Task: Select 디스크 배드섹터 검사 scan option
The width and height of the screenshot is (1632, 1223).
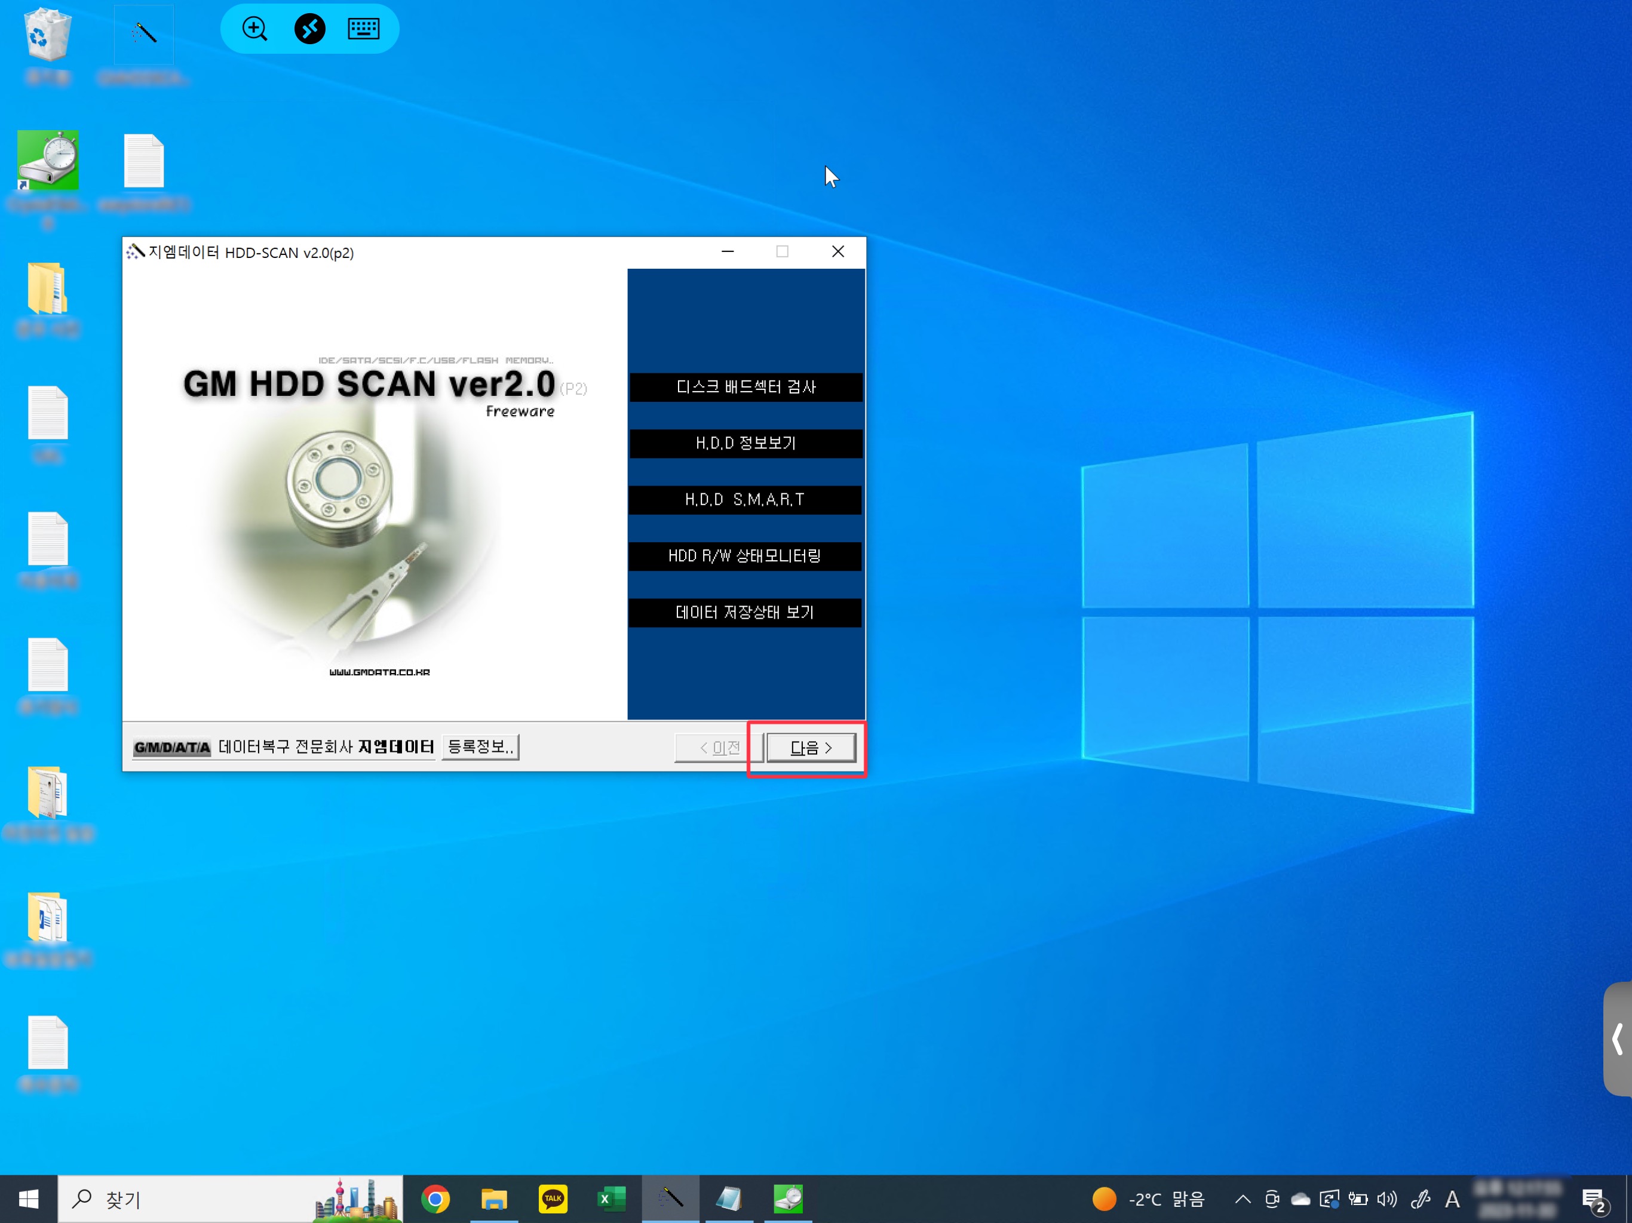Action: pos(745,386)
